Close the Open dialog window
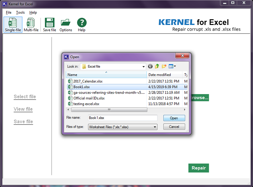The width and height of the screenshot is (253, 187). [182, 56]
